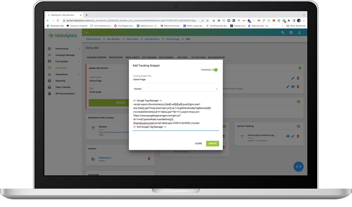Toggle visibility of Home page conversion tag
Viewport: 352px width, 207px height.
(288, 136)
